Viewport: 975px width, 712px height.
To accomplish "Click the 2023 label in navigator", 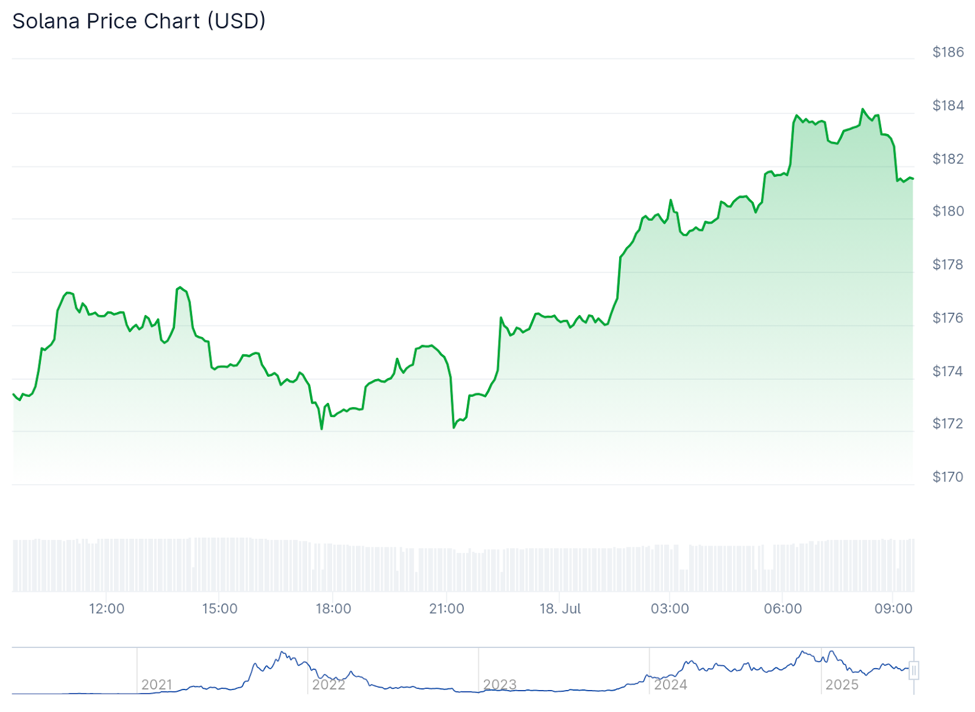I will coord(500,685).
